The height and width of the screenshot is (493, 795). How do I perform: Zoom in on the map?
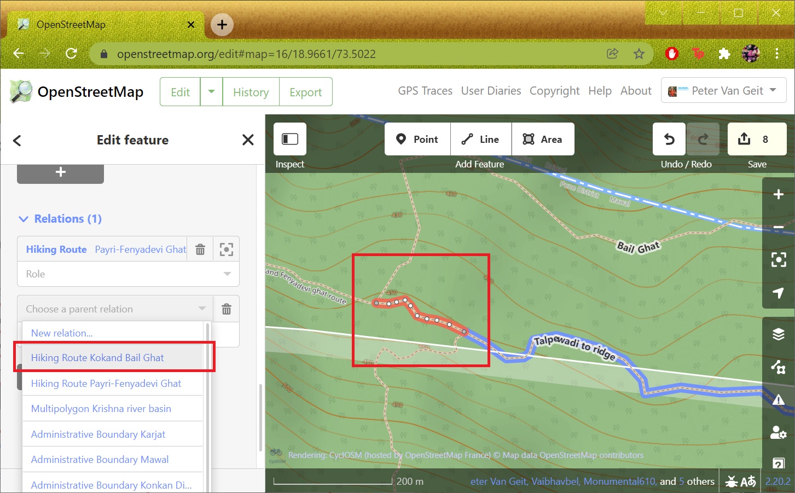[x=779, y=194]
